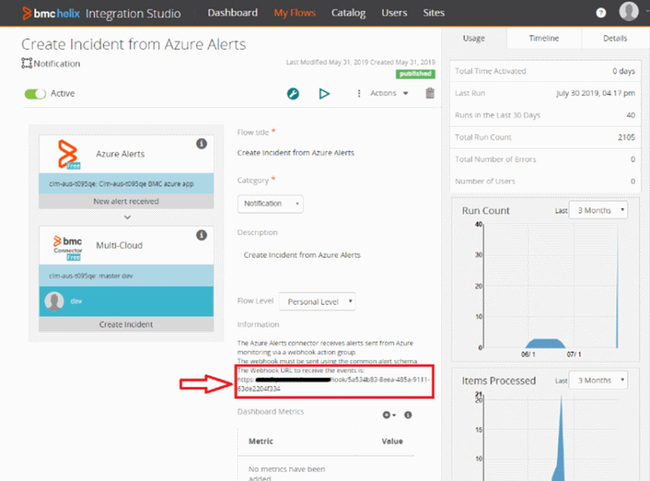
Task: Switch to the Details tab
Action: coord(614,38)
